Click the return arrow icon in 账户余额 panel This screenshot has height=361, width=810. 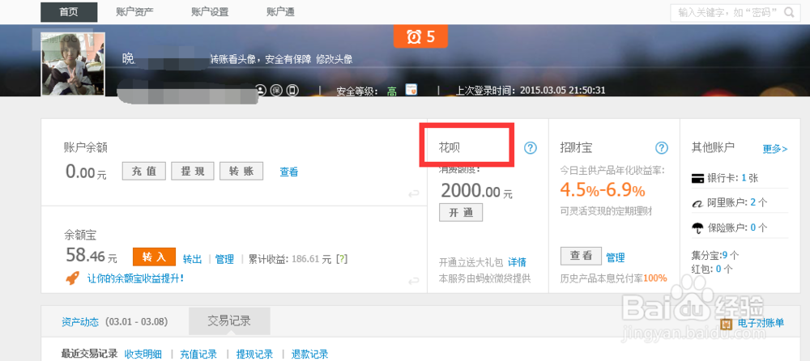[x=413, y=194]
